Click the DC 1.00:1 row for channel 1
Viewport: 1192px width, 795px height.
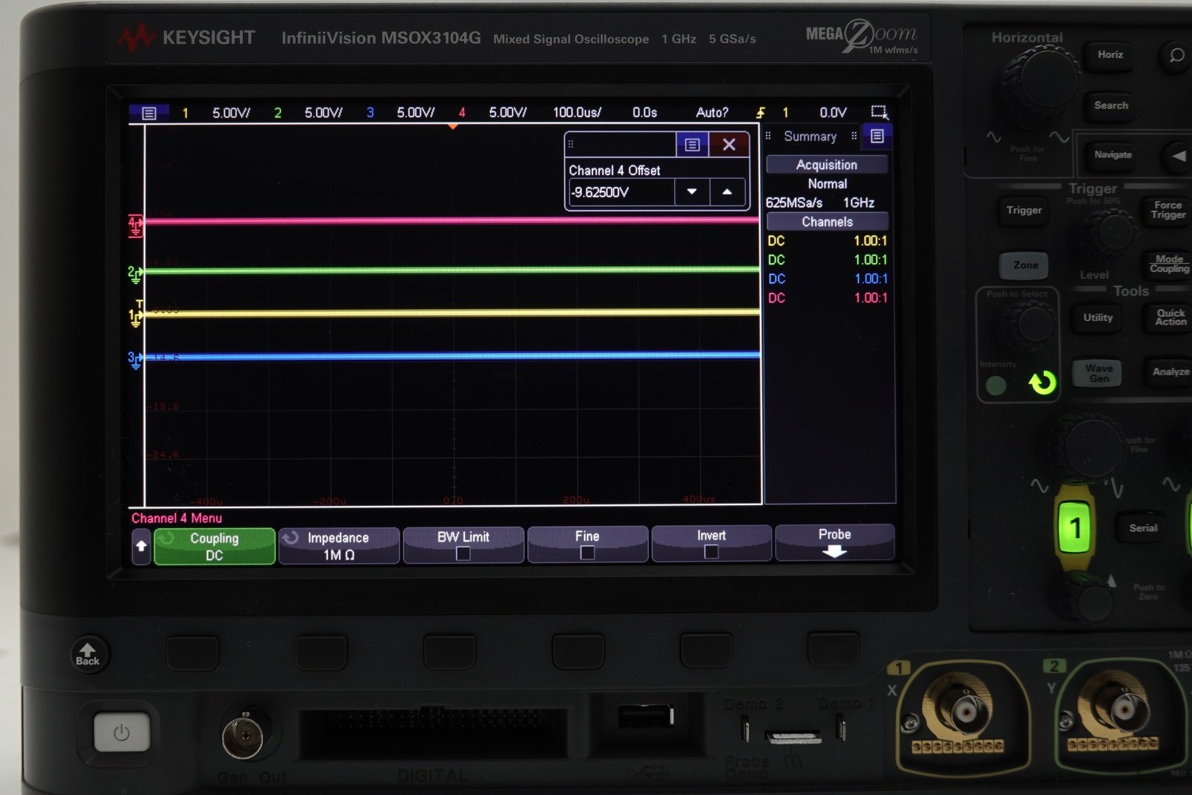pyautogui.click(x=827, y=241)
